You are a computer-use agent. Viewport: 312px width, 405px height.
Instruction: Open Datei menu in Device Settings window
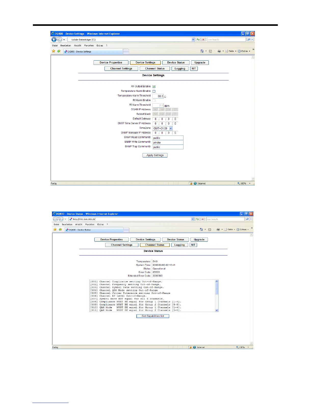(55, 46)
